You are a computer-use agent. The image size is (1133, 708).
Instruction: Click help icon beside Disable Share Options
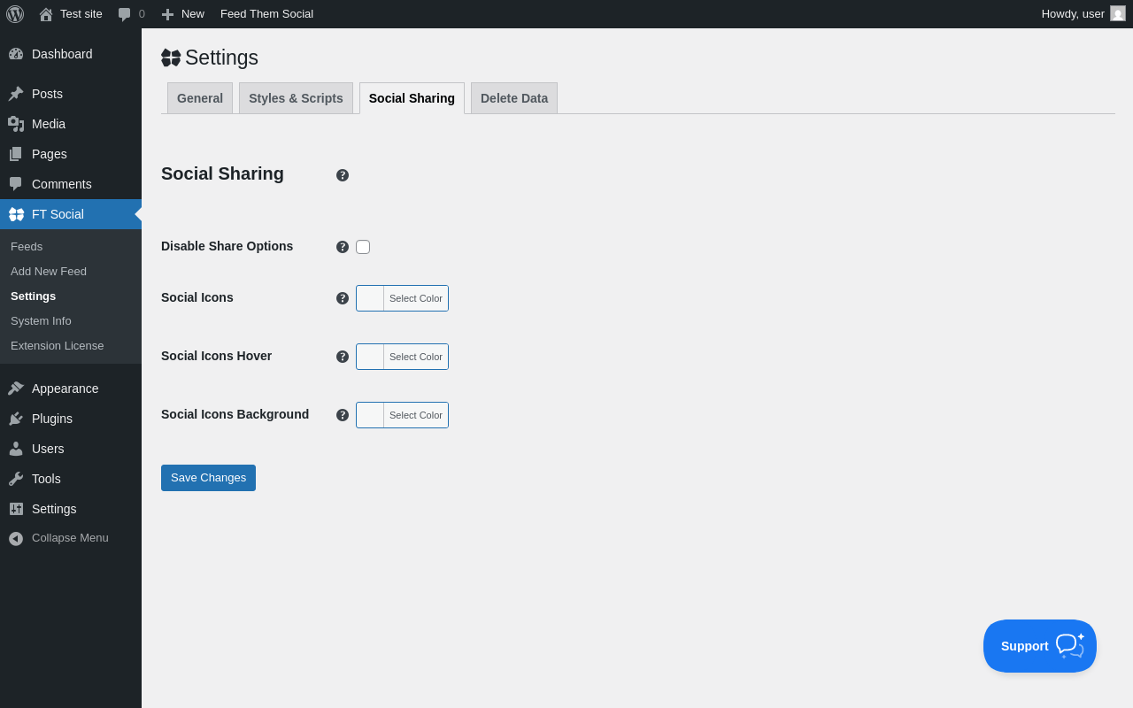343,247
